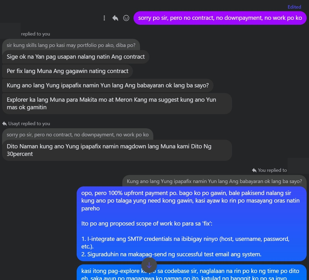
Task: Open the emoji reaction picker
Action: coord(126,18)
